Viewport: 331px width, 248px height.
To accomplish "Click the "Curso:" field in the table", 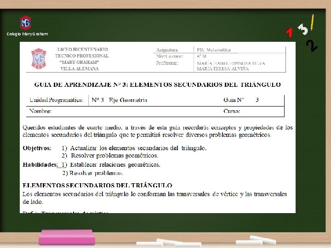I will (x=232, y=111).
